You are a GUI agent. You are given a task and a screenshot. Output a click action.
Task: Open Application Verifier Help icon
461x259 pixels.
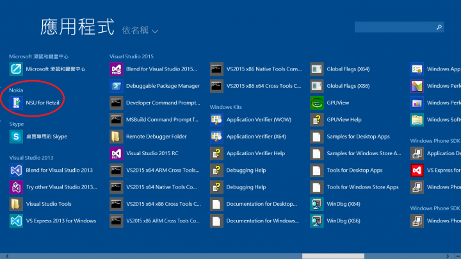click(216, 153)
